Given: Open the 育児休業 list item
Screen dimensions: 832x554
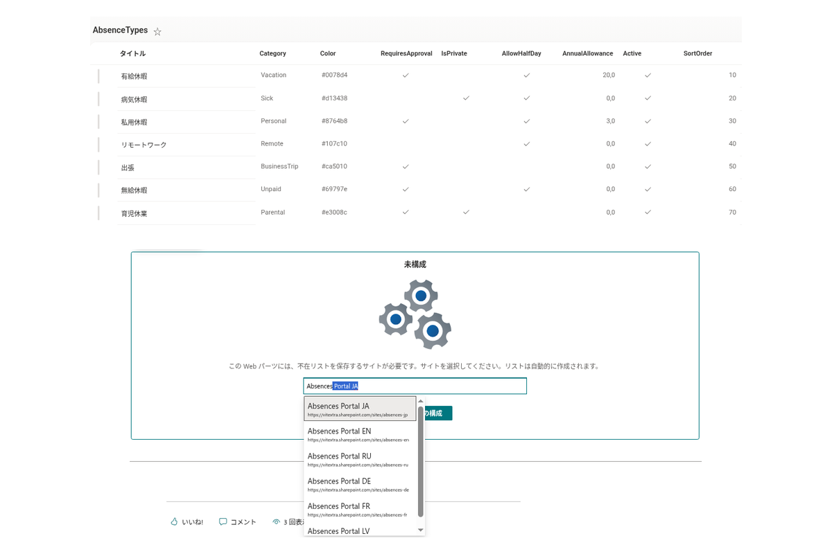Looking at the screenshot, I should 134,213.
